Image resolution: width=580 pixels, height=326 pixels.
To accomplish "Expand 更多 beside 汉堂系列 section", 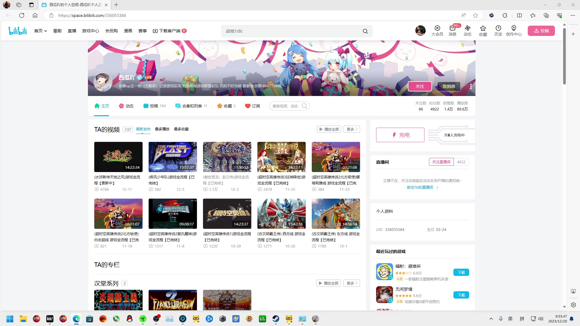I will pos(351,283).
